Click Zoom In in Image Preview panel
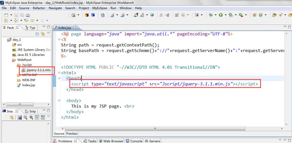 (x=31, y=117)
